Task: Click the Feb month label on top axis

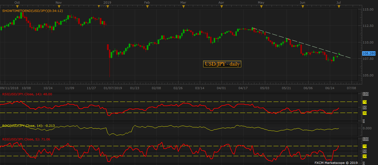Action: (x=147, y=2)
